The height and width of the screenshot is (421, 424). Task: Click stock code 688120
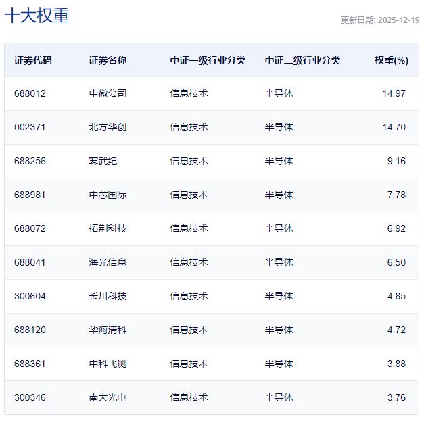[x=30, y=330]
